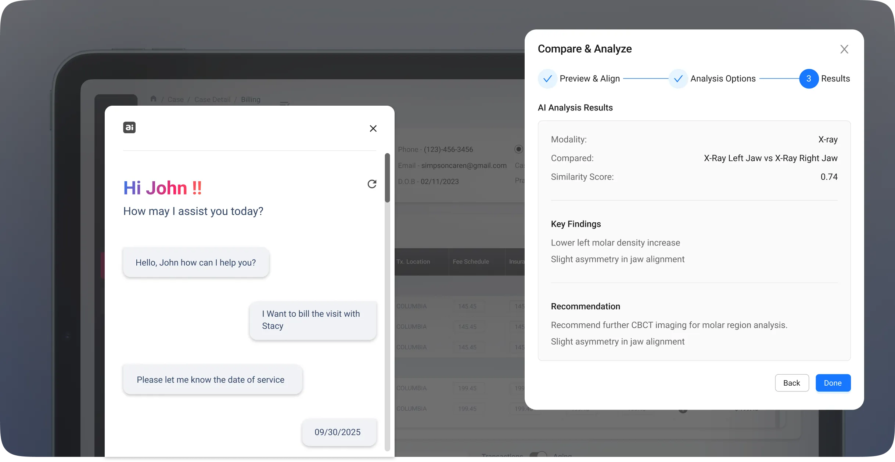
Task: Click the ai assistant logo icon
Action: [x=129, y=127]
